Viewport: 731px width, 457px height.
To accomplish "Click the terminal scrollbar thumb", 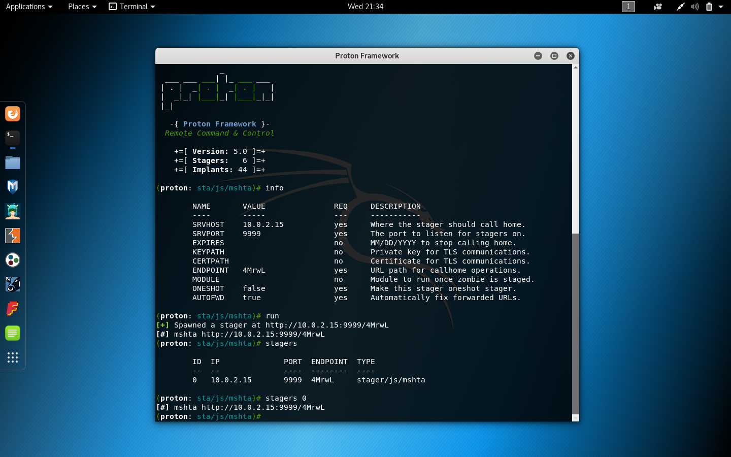I will 576,324.
